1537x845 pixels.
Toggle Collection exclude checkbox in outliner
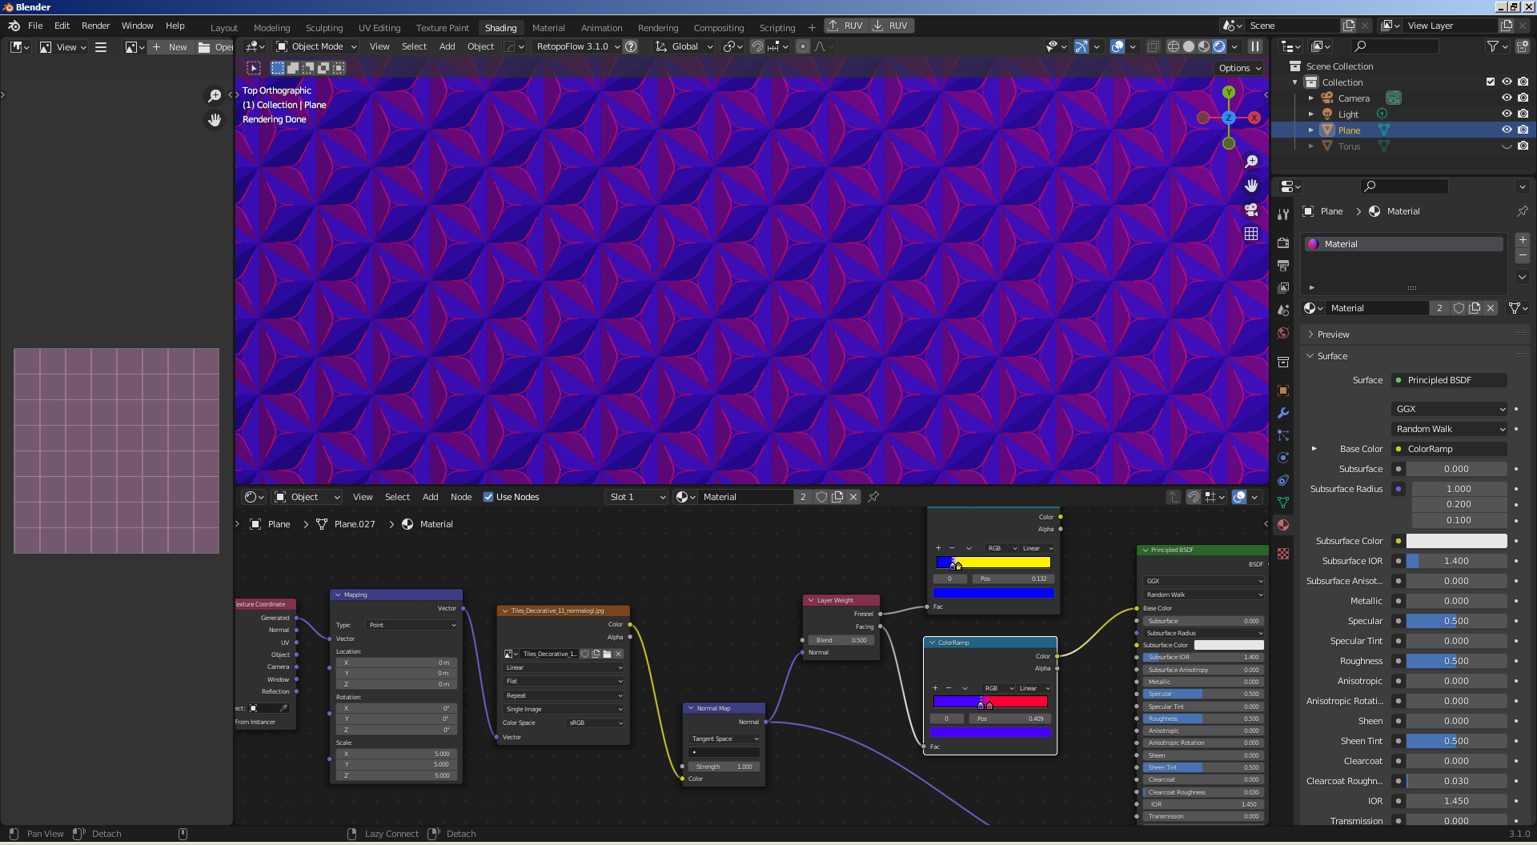point(1490,82)
